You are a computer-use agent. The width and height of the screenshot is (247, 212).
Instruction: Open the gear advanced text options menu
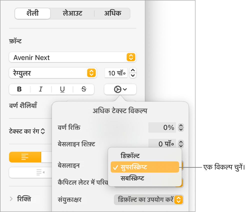(120, 89)
